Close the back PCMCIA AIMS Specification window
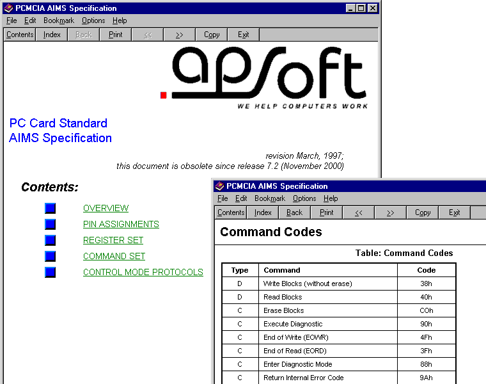This screenshot has width=486, height=384. [373, 8]
